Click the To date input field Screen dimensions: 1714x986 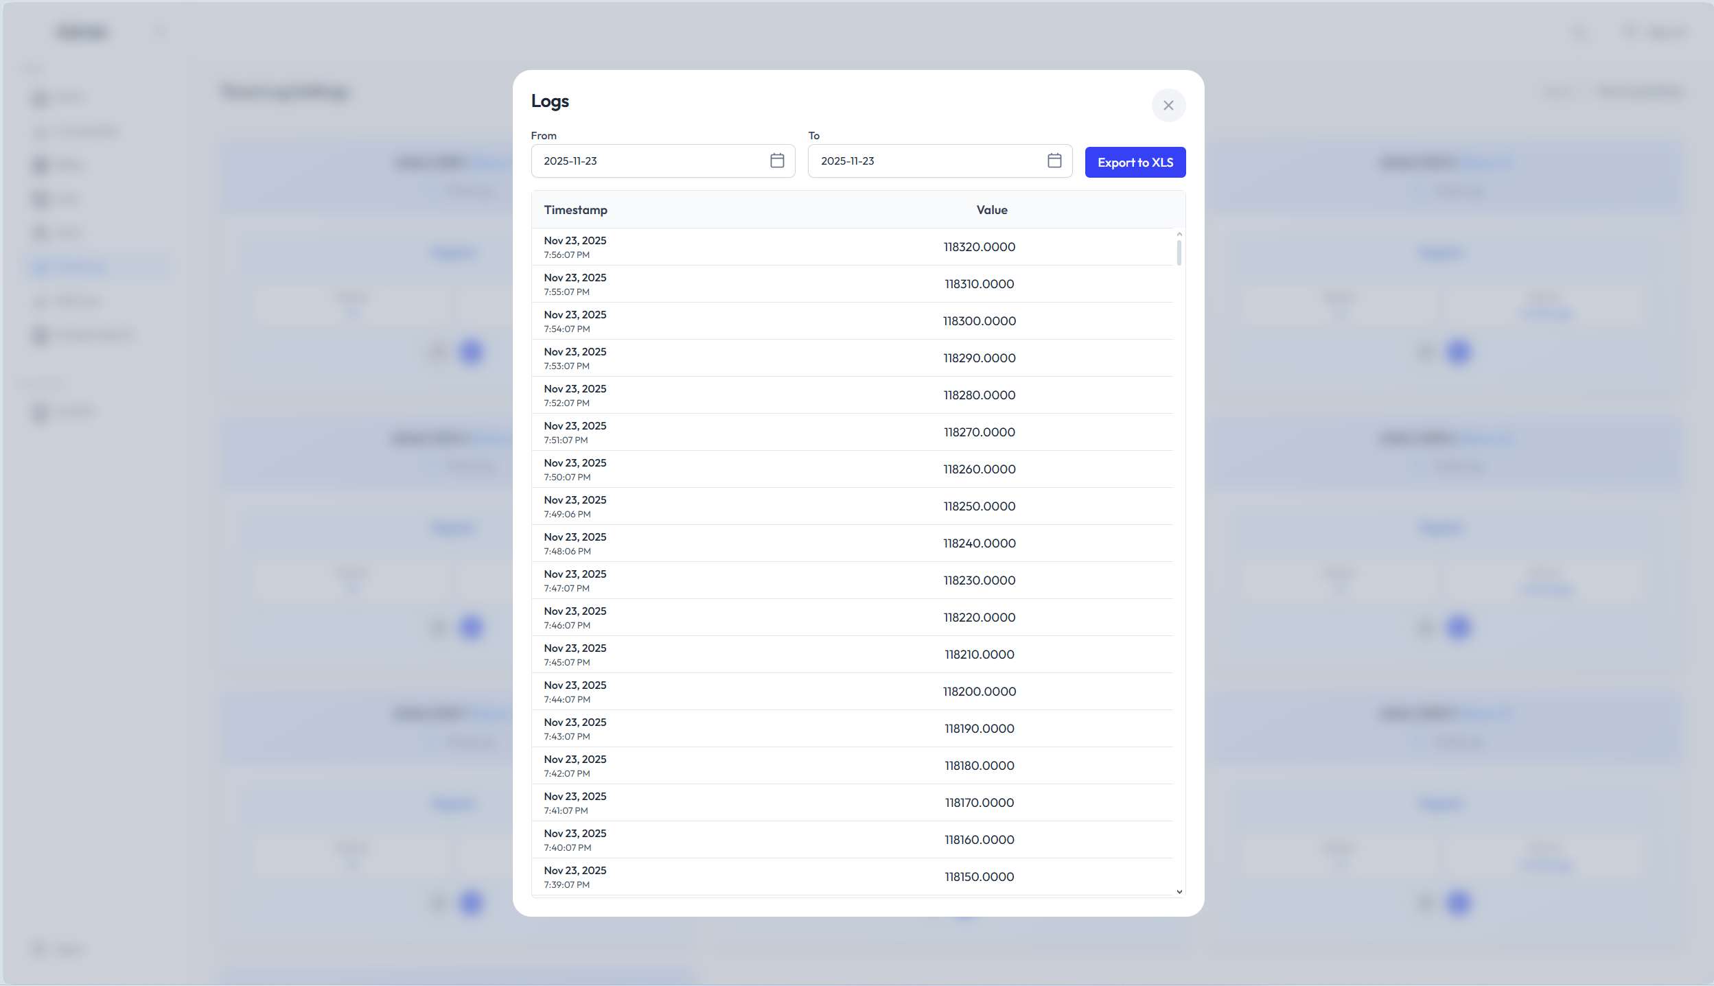(x=927, y=161)
